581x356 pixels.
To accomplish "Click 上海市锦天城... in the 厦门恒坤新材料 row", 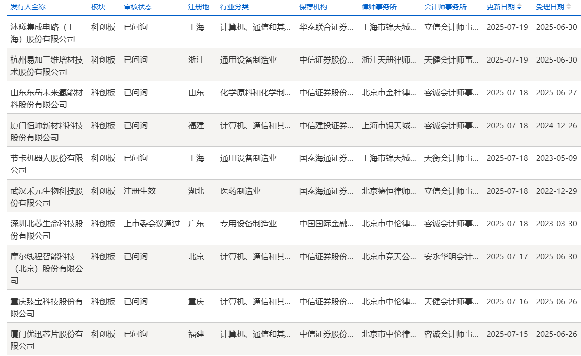I will point(389,125).
